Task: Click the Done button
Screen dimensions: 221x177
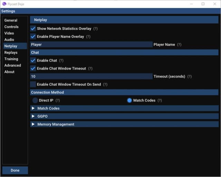Action: (x=15, y=170)
